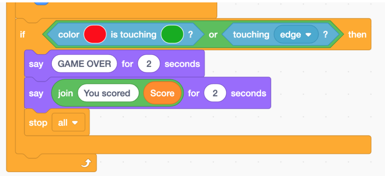This screenshot has width=385, height=176.
Task: Click the loop arrow icon on forever block
Action: click(x=86, y=163)
